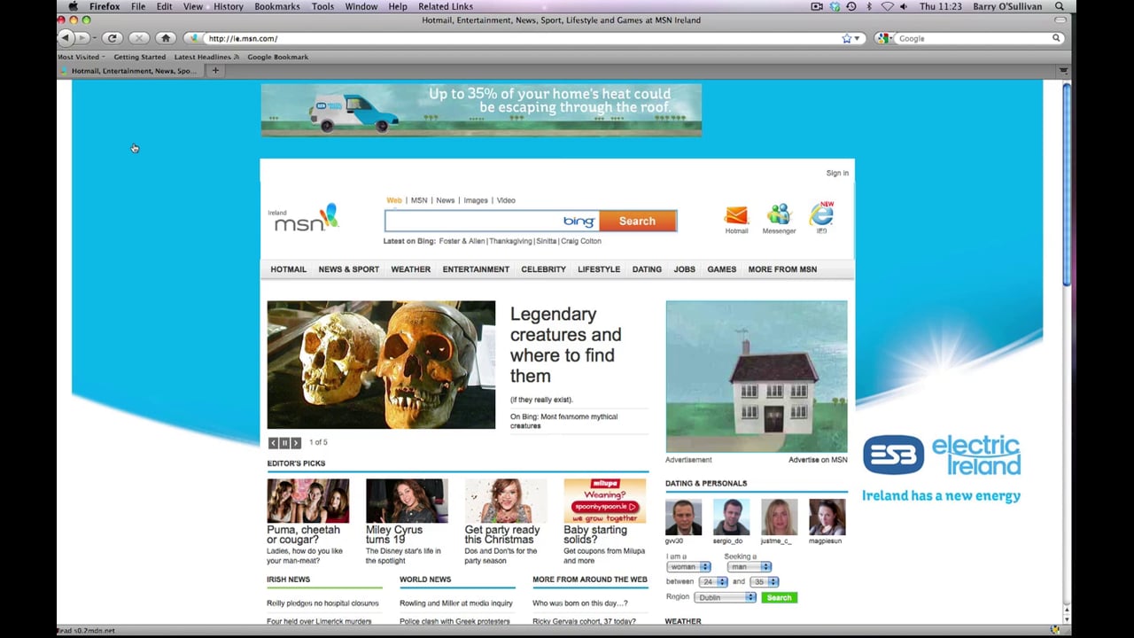
Task: Expand the Most Visited bookmarks folder
Action: click(81, 57)
